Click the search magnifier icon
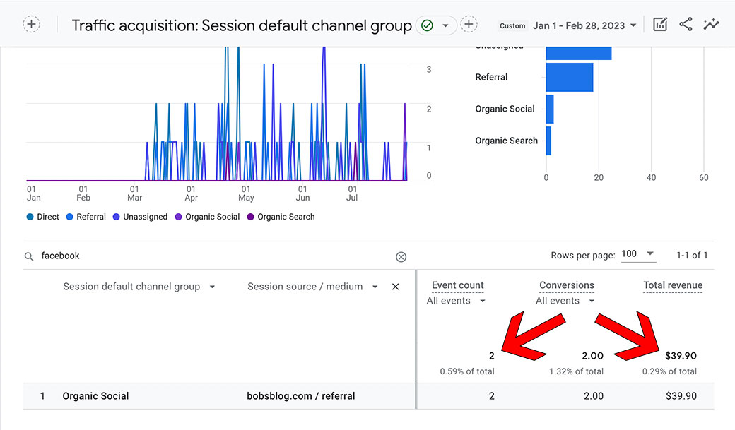Screen dimensions: 735x430 pos(29,257)
